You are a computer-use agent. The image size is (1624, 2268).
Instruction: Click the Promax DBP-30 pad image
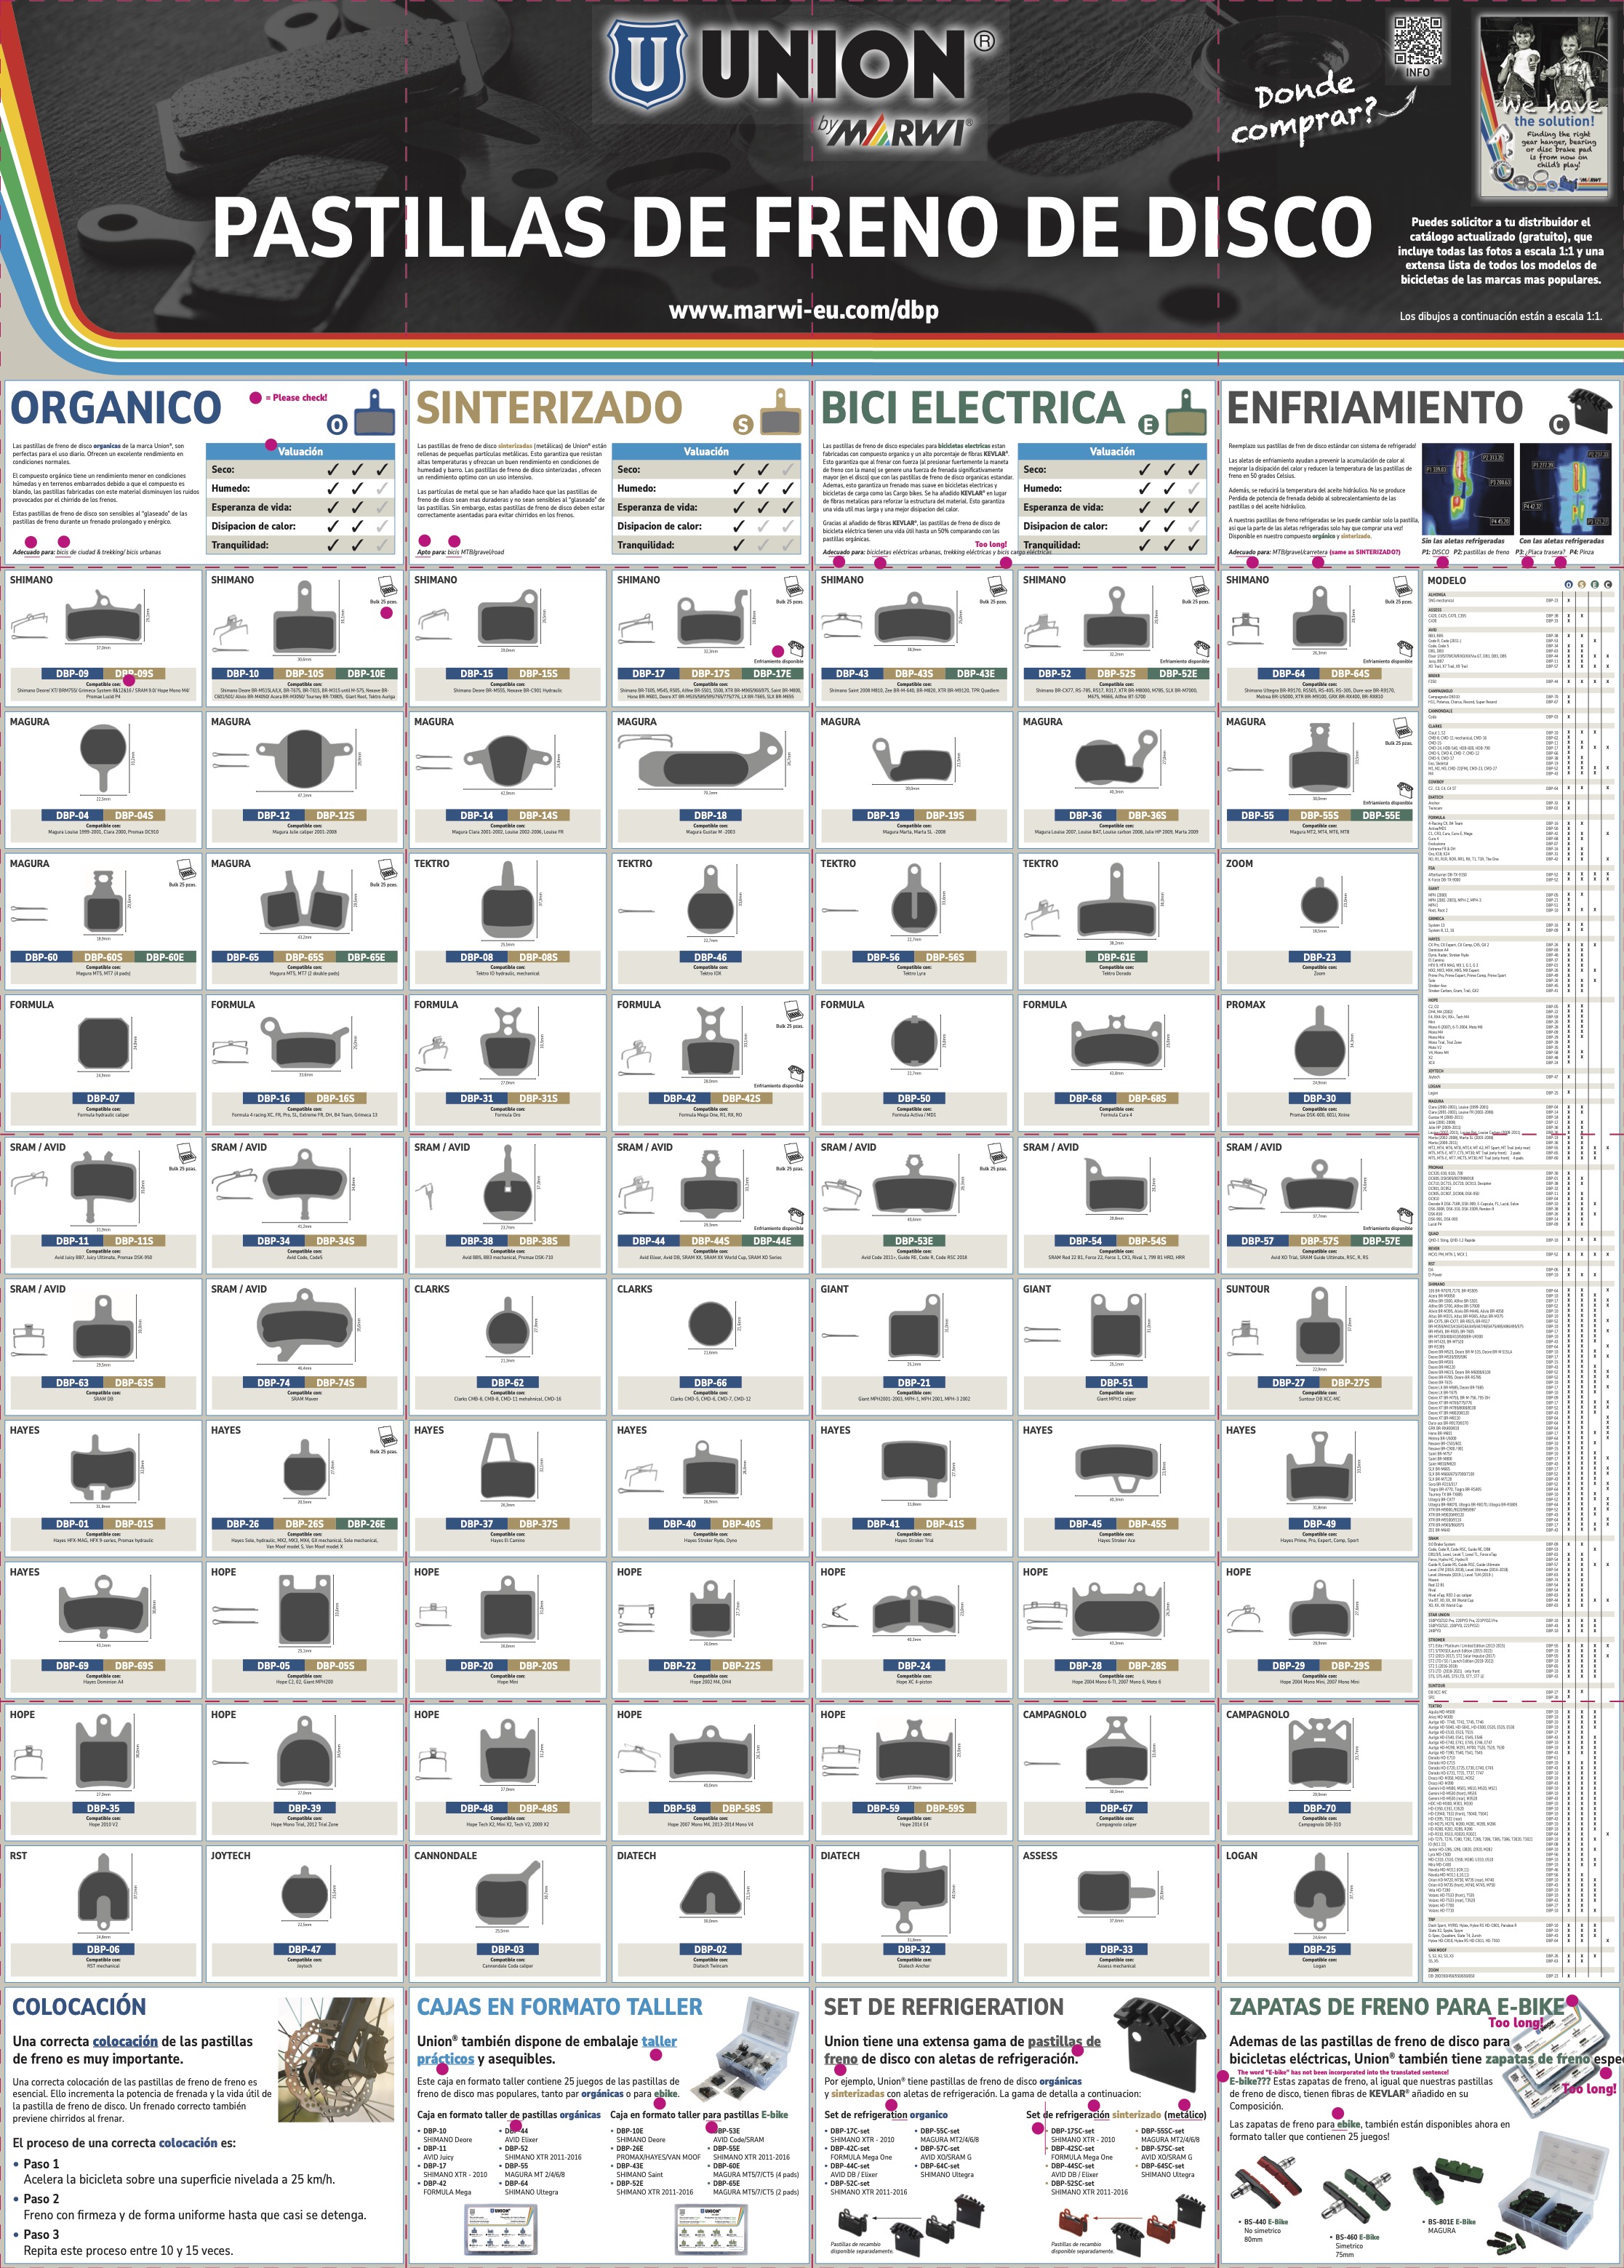pos(1319,1042)
